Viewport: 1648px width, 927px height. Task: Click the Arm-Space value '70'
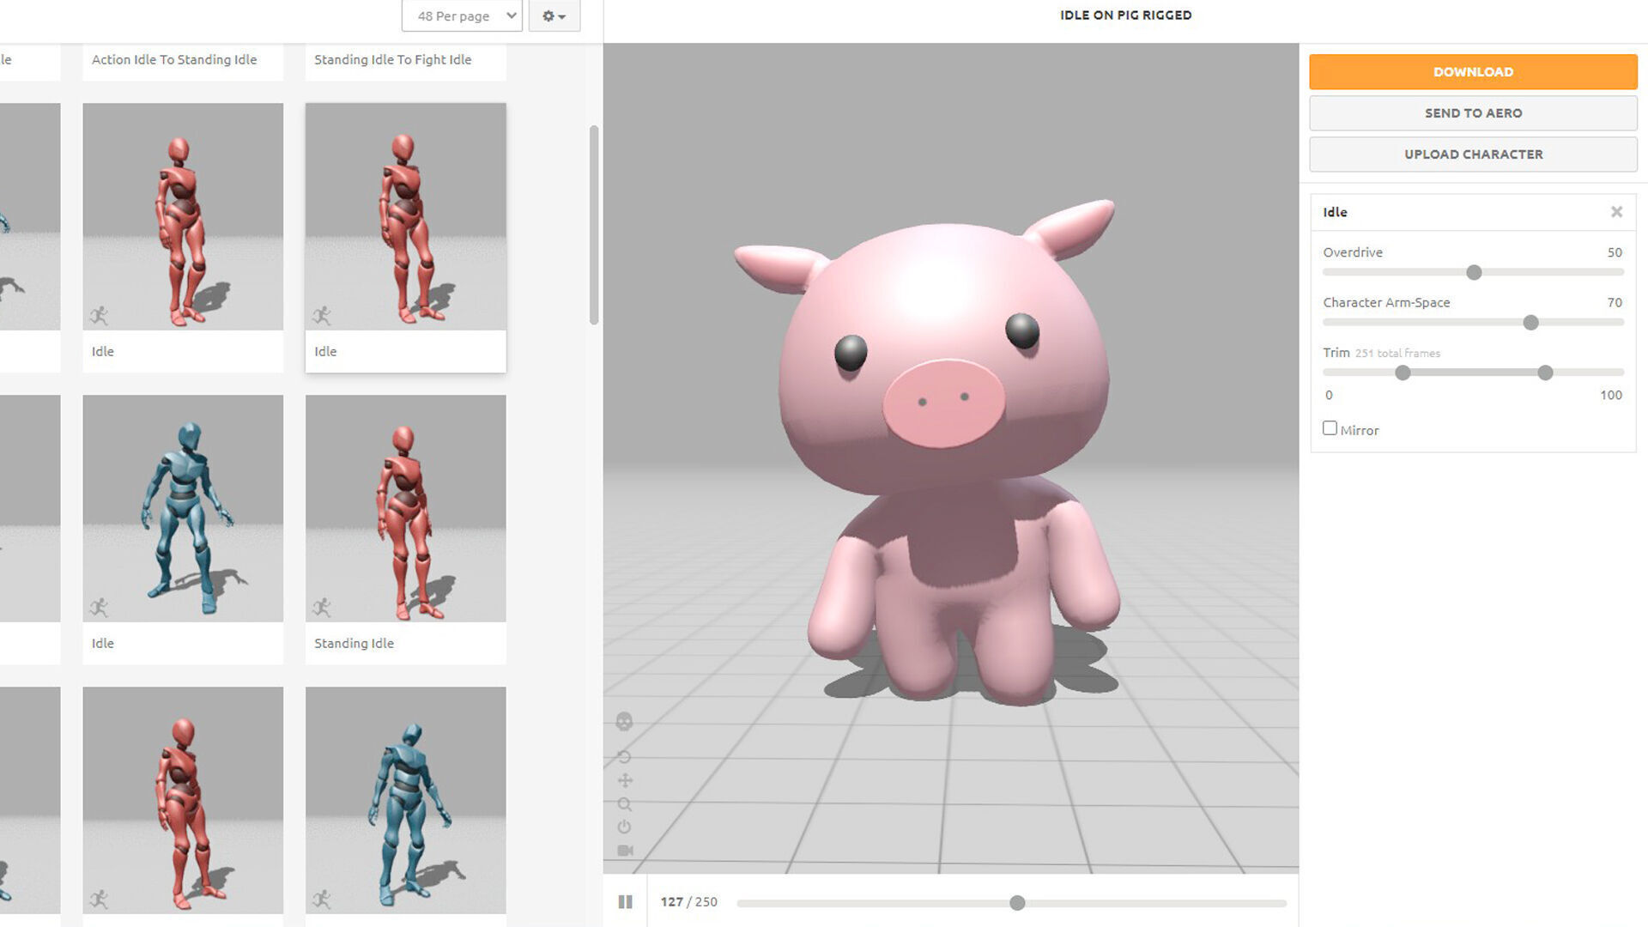(x=1615, y=302)
